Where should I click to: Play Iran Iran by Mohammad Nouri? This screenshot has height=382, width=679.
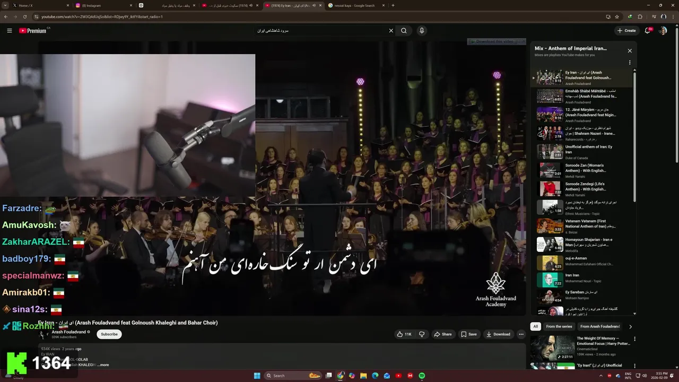coord(584,280)
